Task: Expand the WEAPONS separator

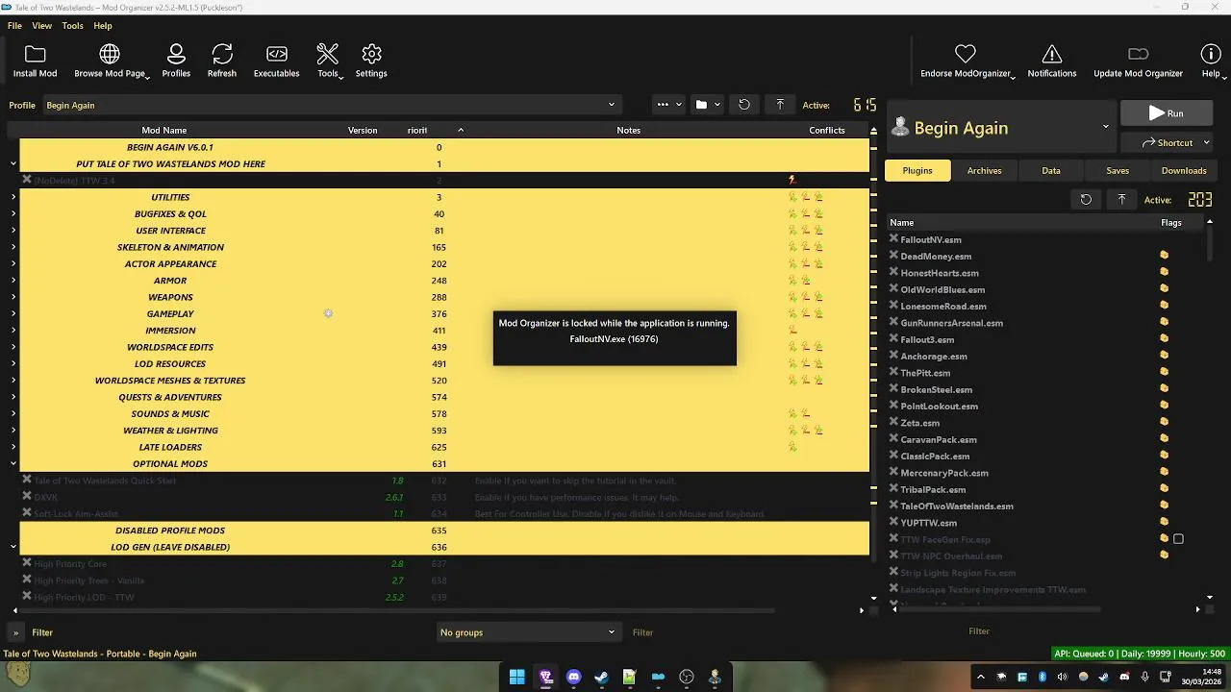Action: click(13, 297)
